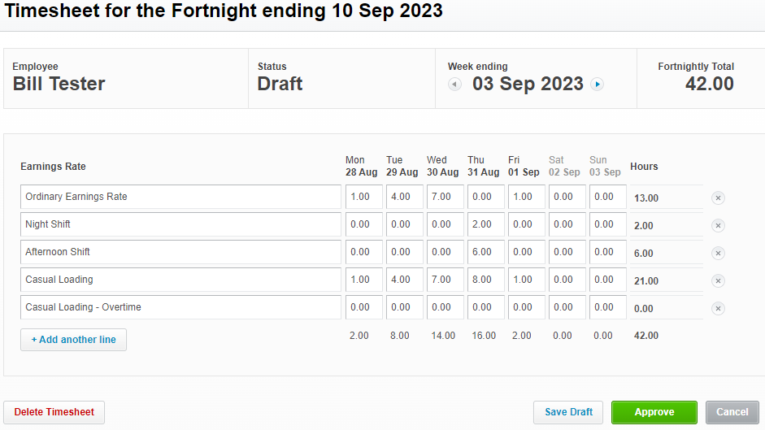Image resolution: width=765 pixels, height=430 pixels.
Task: Open the Night Shift earnings rate field
Action: pyautogui.click(x=180, y=224)
